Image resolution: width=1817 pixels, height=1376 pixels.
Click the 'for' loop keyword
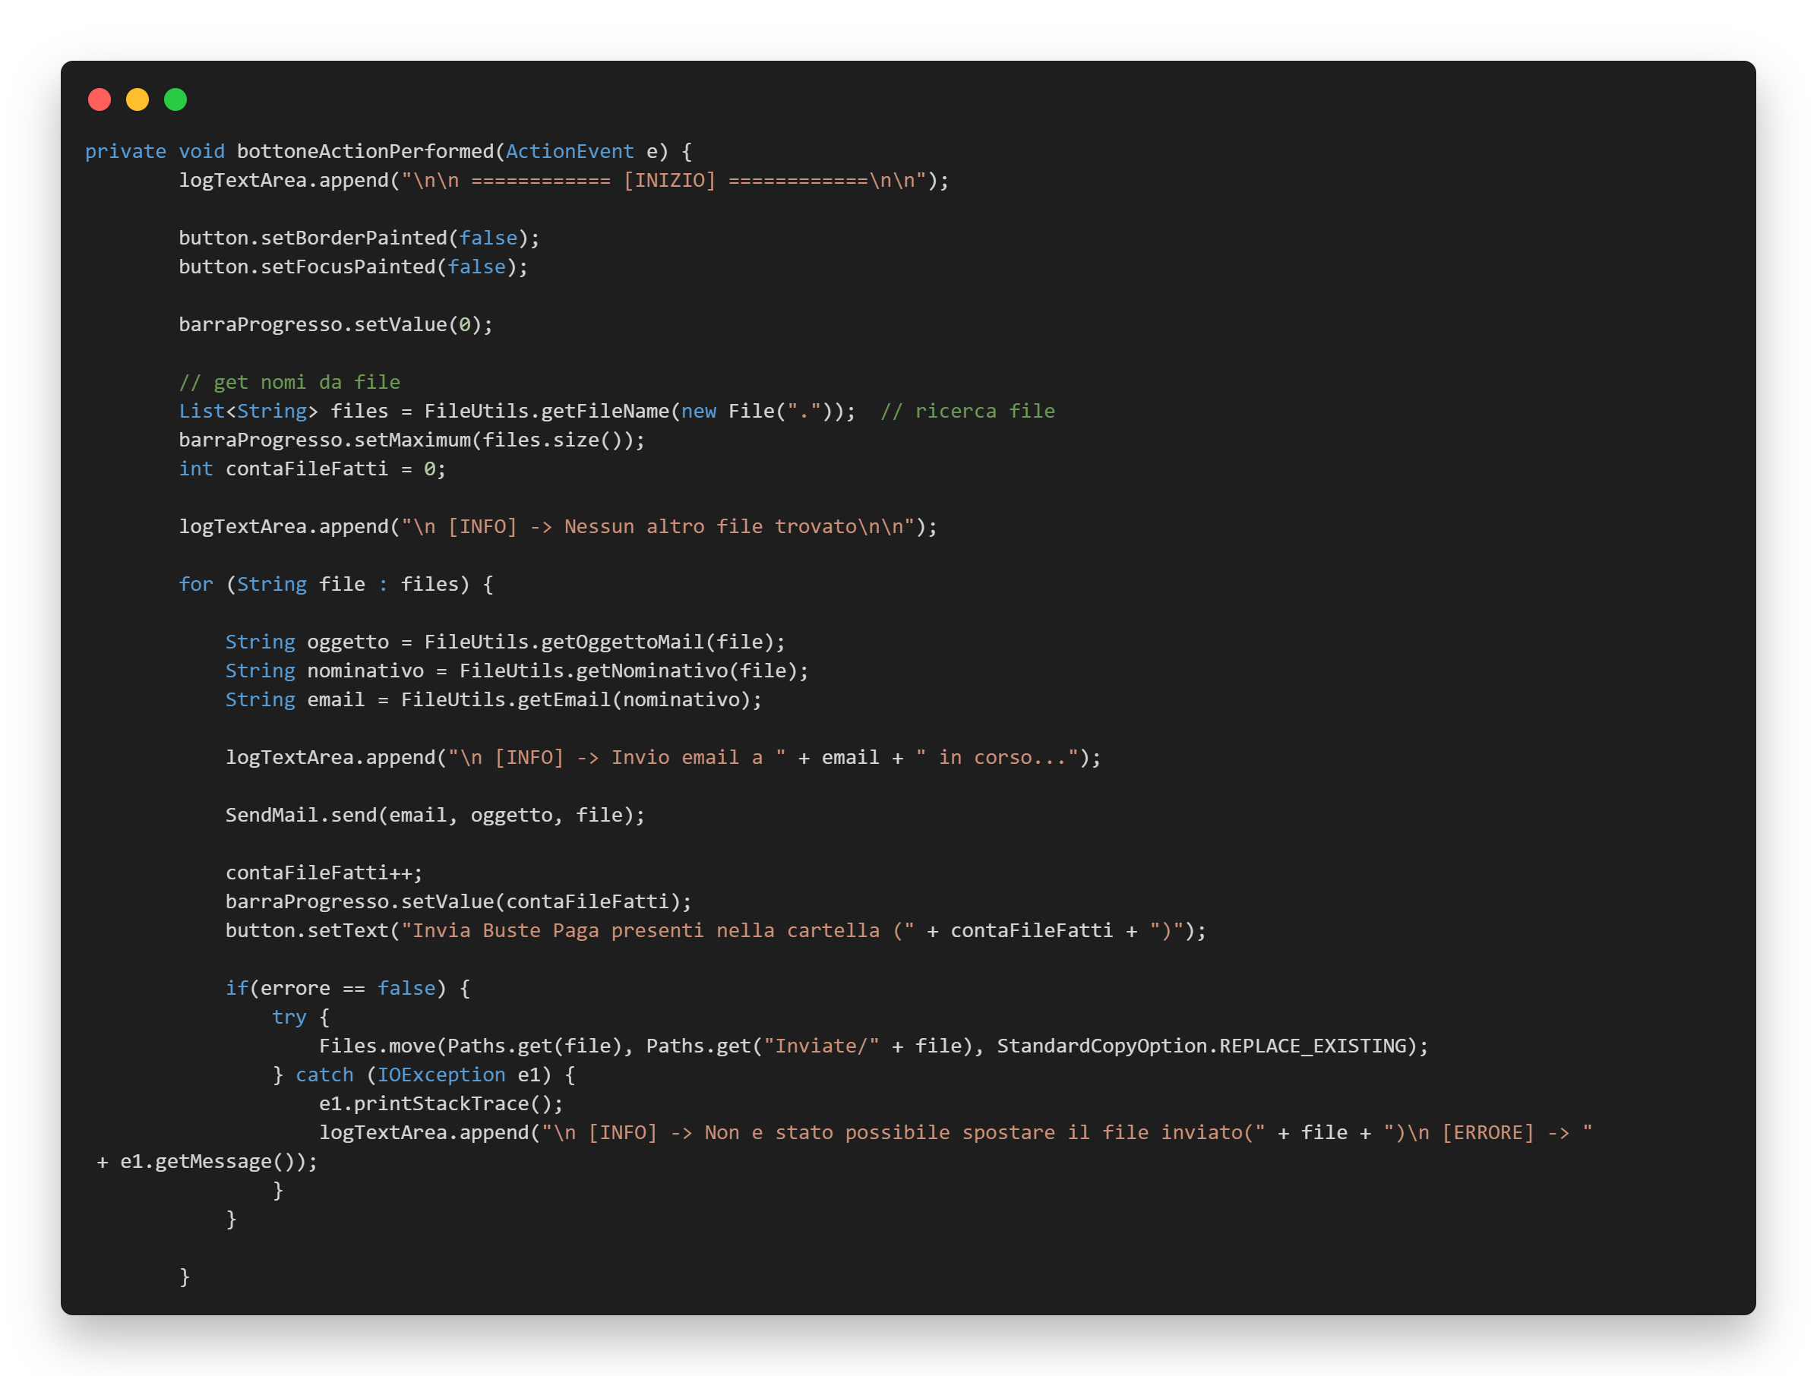pyautogui.click(x=195, y=585)
